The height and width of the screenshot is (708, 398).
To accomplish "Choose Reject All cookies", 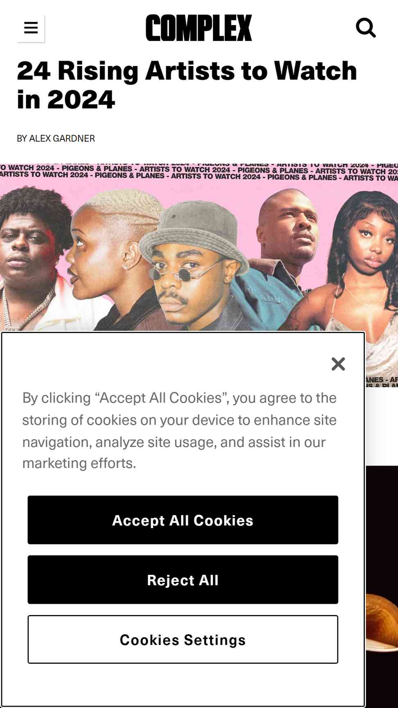I will coord(183,580).
